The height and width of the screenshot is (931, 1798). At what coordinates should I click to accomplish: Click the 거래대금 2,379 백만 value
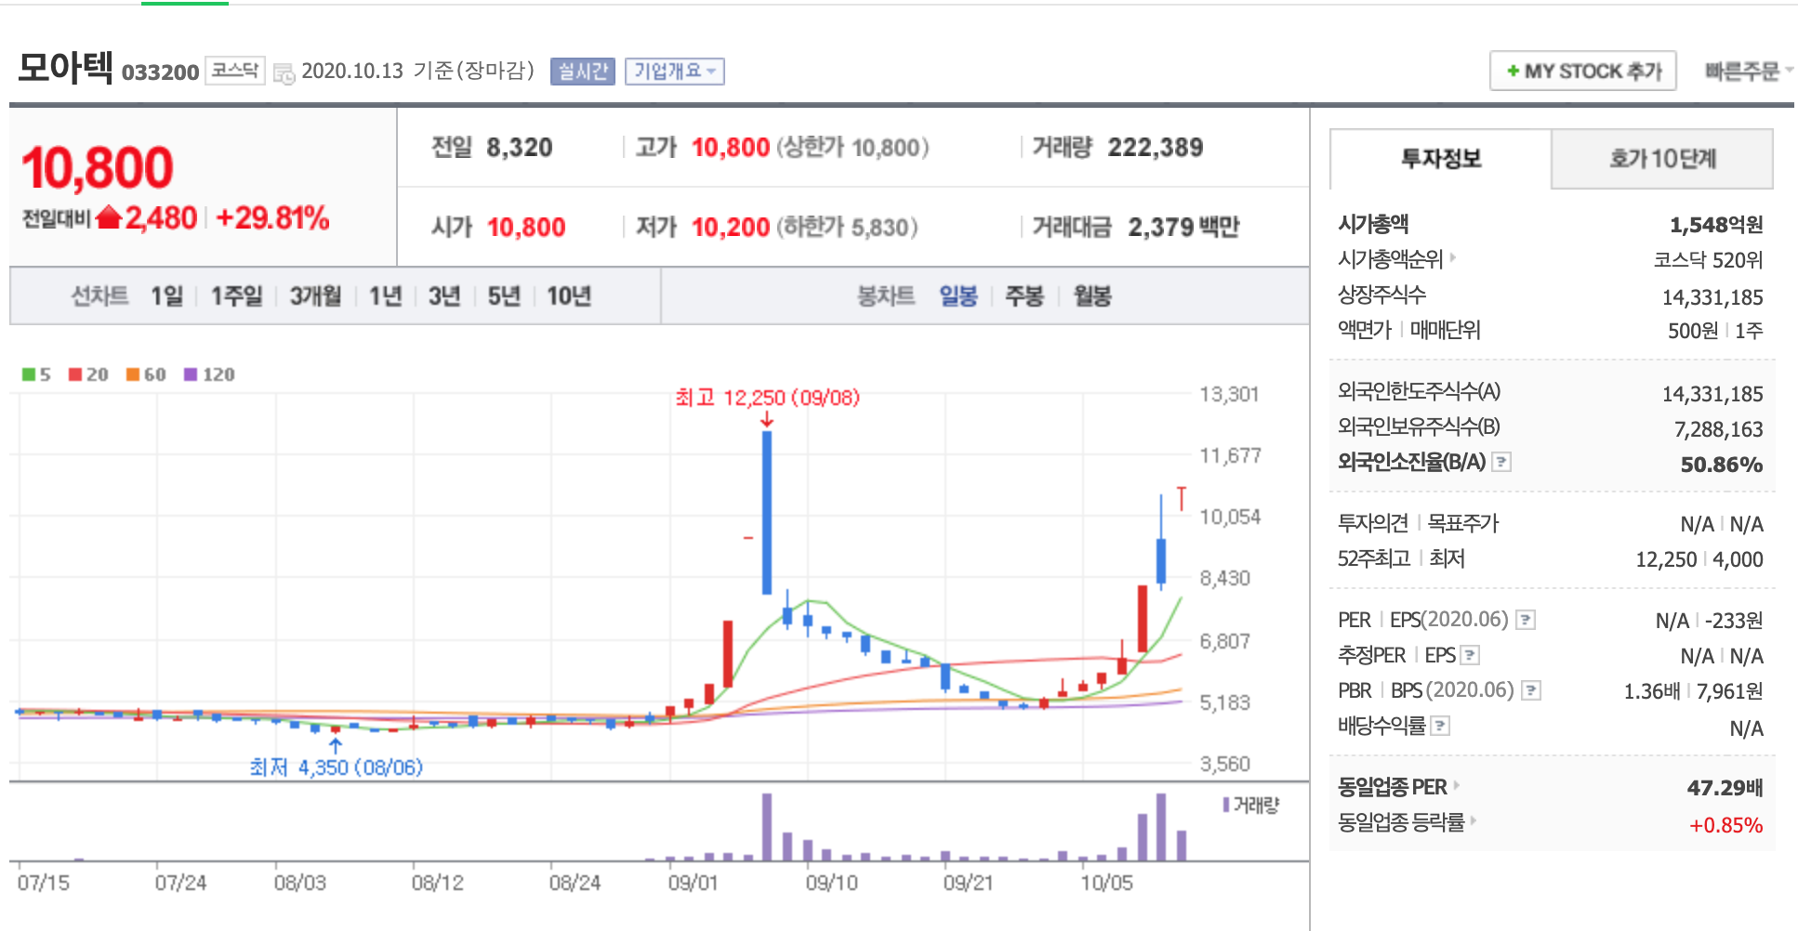pyautogui.click(x=1183, y=228)
